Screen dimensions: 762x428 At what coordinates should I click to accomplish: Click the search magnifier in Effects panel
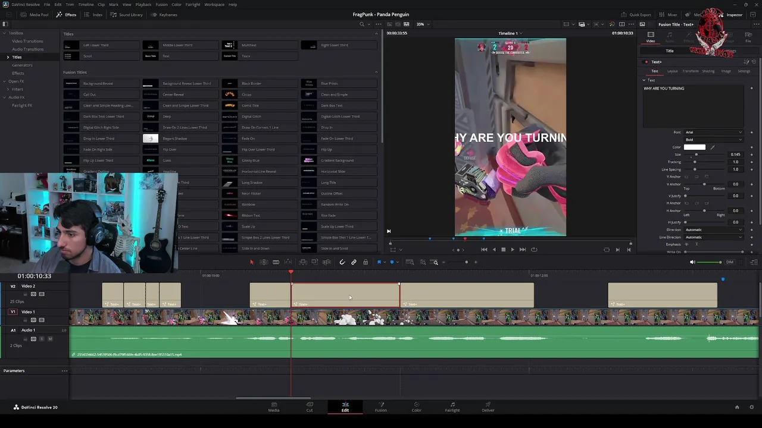pos(361,24)
